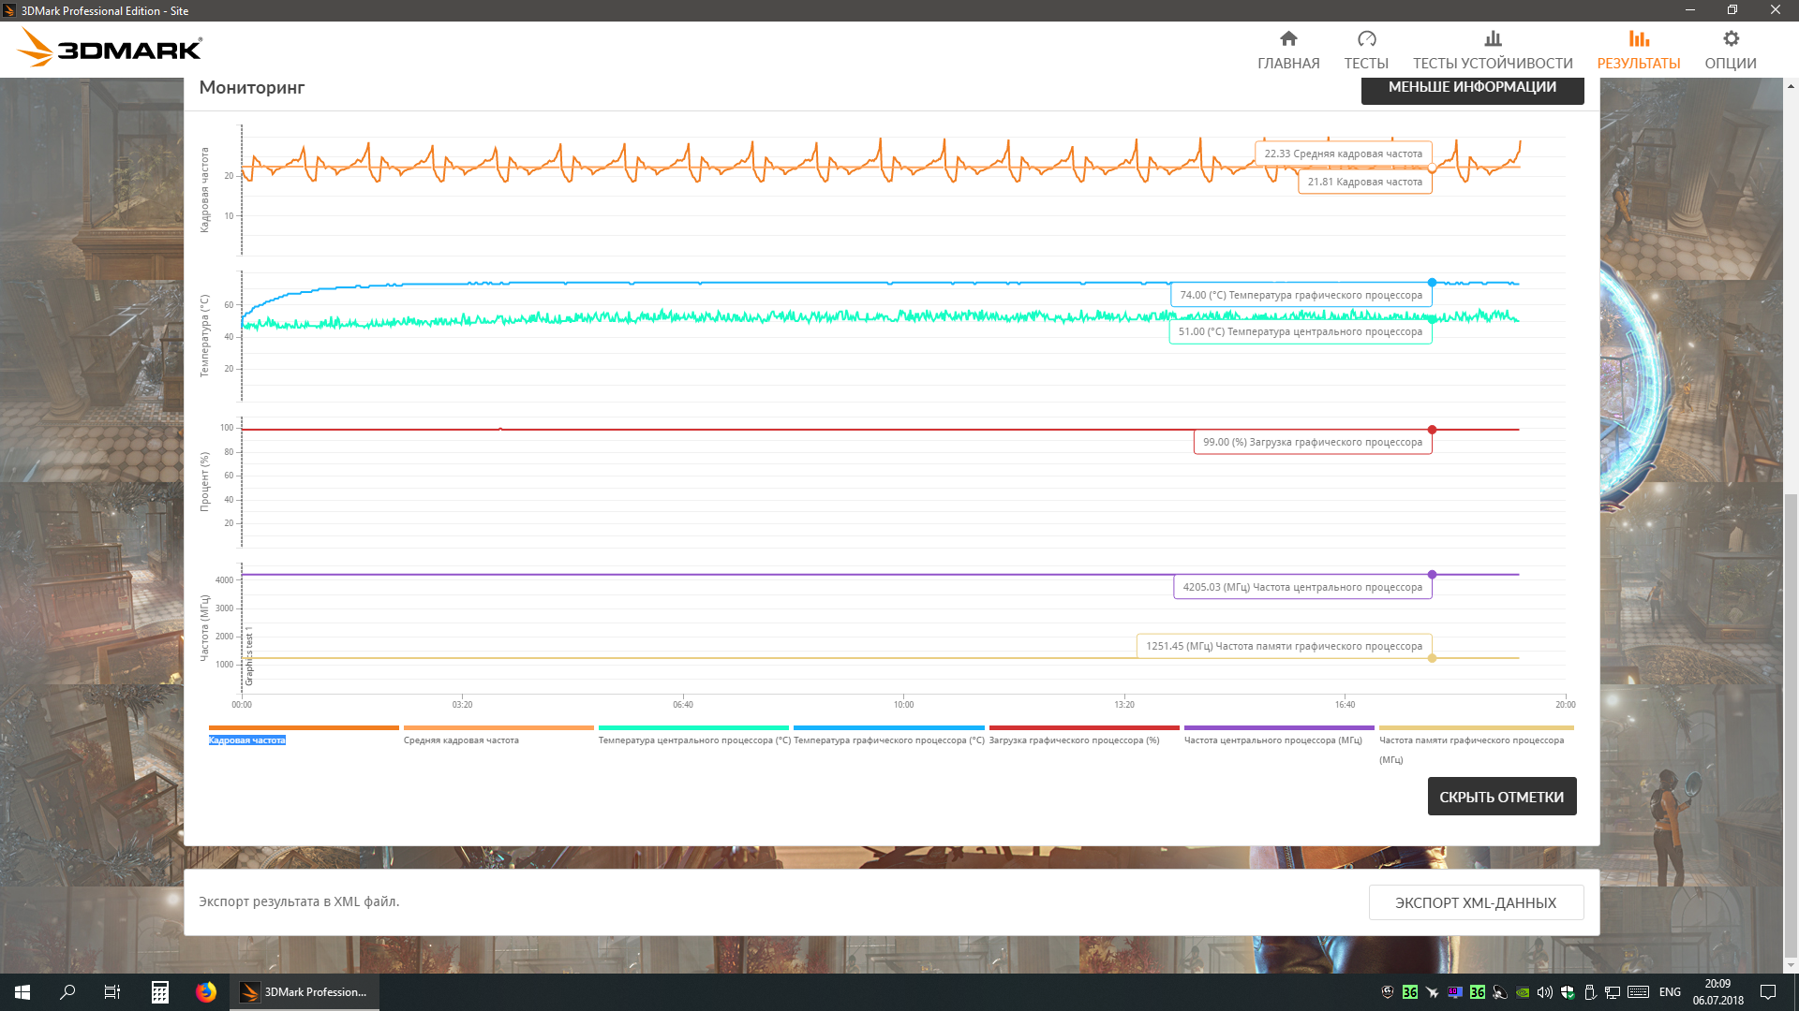The width and height of the screenshot is (1799, 1011).
Task: Open Firefox from the taskbar
Action: click(206, 992)
